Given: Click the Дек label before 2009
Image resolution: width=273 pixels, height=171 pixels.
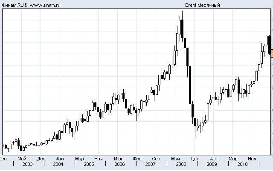Looking at the screenshot, I should [x=194, y=159].
